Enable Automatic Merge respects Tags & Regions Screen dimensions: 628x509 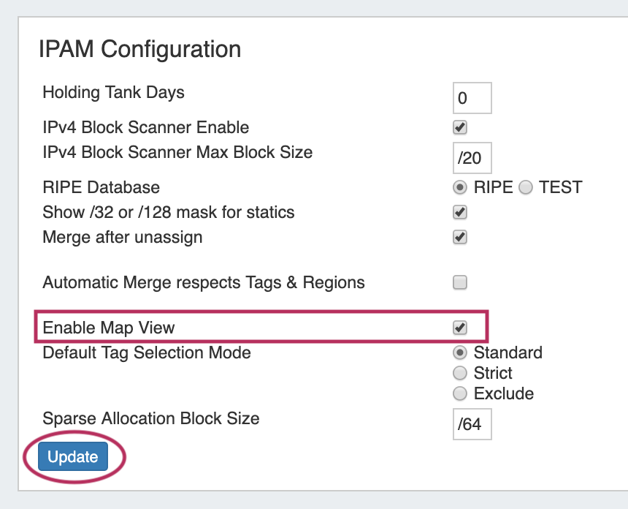pyautogui.click(x=460, y=282)
